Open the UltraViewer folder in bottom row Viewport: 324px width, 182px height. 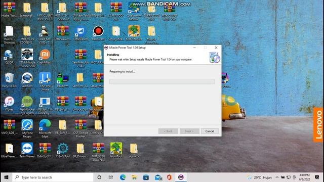point(9,150)
